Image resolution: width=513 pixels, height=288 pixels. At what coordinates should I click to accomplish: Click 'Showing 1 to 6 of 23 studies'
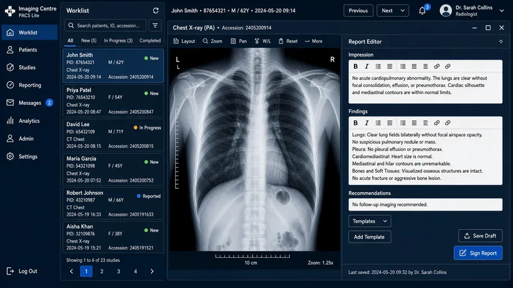click(93, 260)
